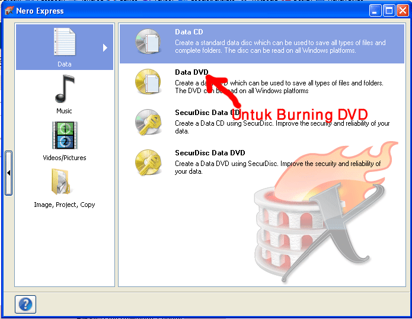Click the Data DVD description text
The image size is (412, 319).
(x=279, y=87)
